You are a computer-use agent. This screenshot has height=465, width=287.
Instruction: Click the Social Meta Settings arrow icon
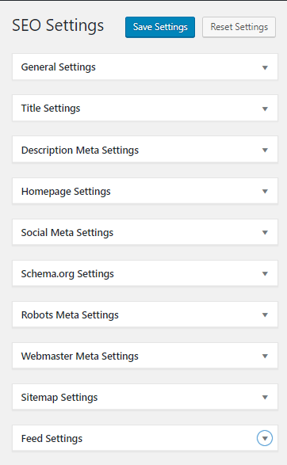click(265, 233)
